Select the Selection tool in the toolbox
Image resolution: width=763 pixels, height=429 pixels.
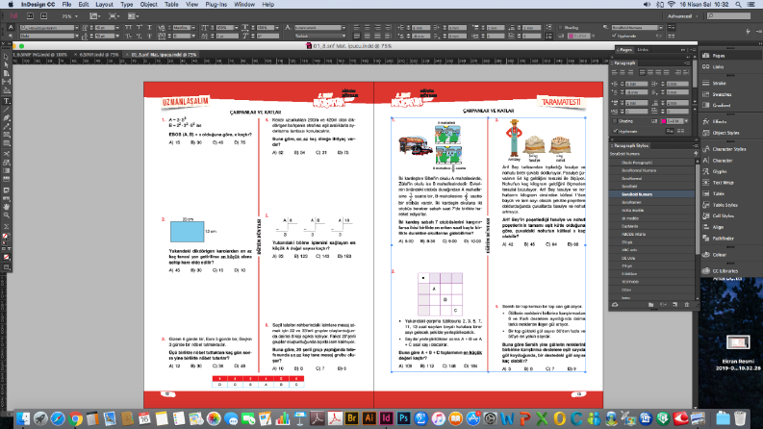[x=6, y=57]
